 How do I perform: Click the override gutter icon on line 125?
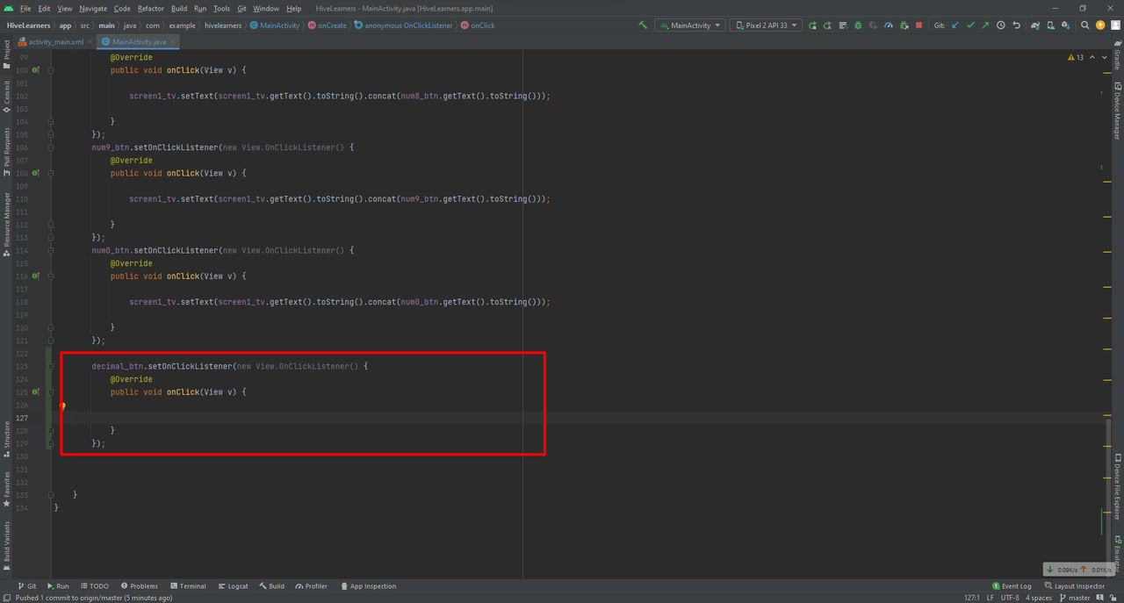click(x=36, y=392)
